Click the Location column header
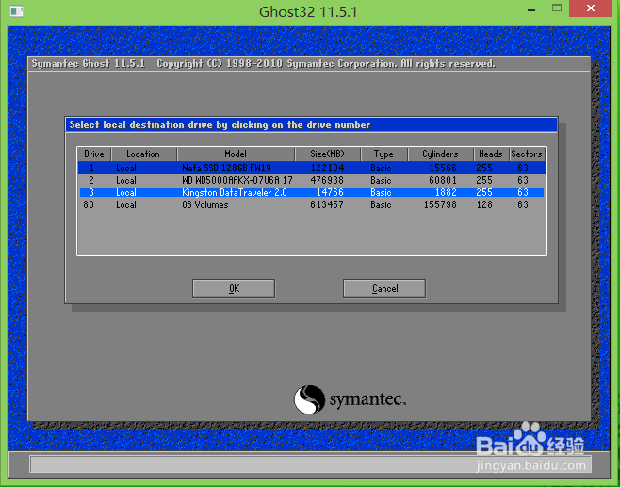The height and width of the screenshot is (487, 620). point(143,154)
